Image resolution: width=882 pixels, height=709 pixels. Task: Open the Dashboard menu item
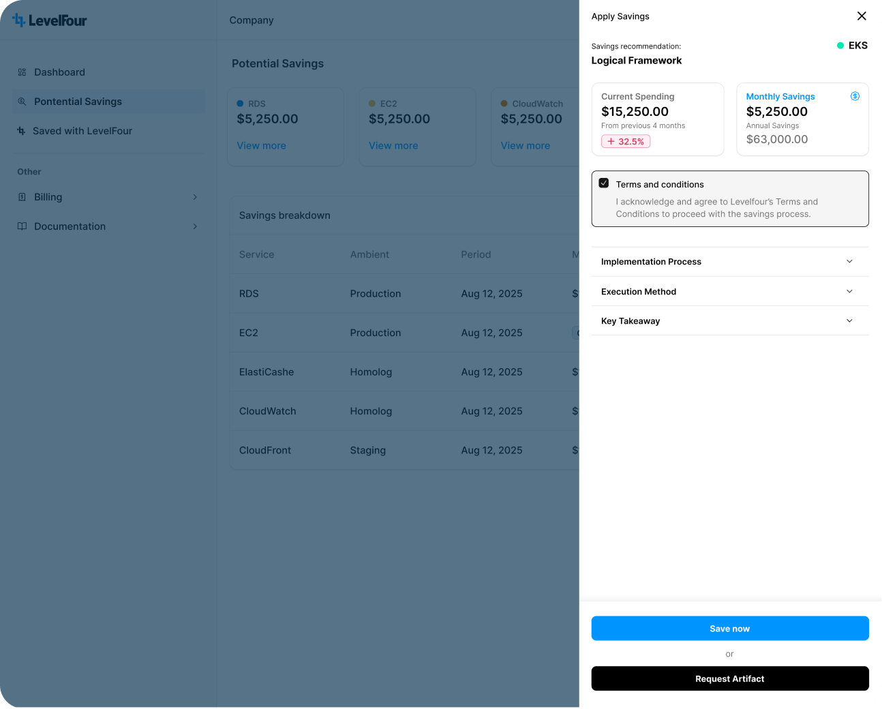point(60,72)
